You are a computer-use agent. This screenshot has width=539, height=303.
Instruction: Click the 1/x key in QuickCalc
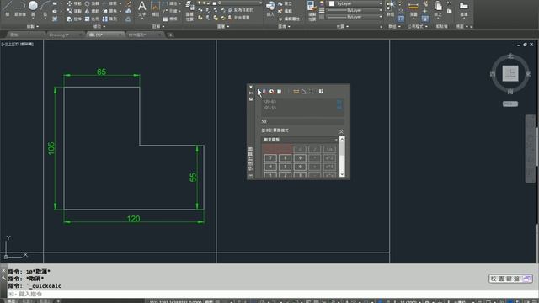[329, 149]
